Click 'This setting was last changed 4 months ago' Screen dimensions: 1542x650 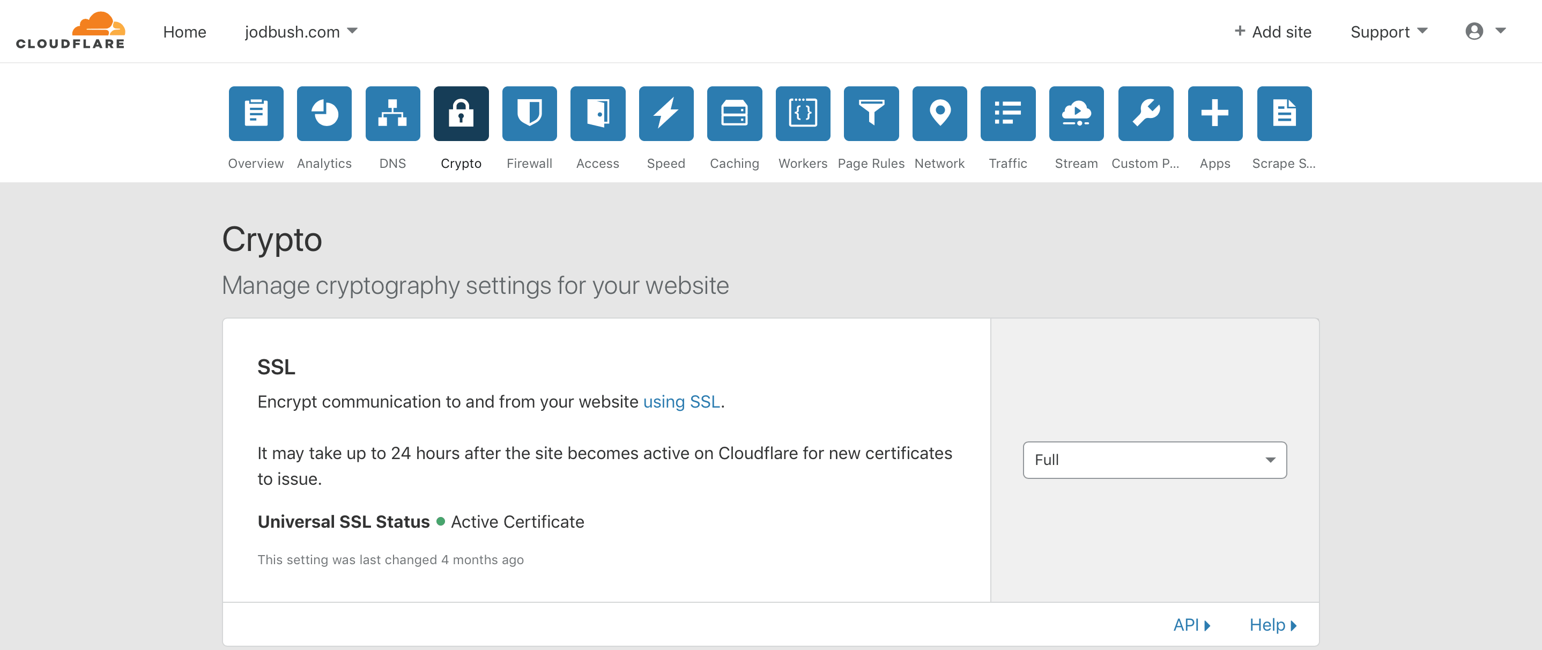pyautogui.click(x=390, y=559)
